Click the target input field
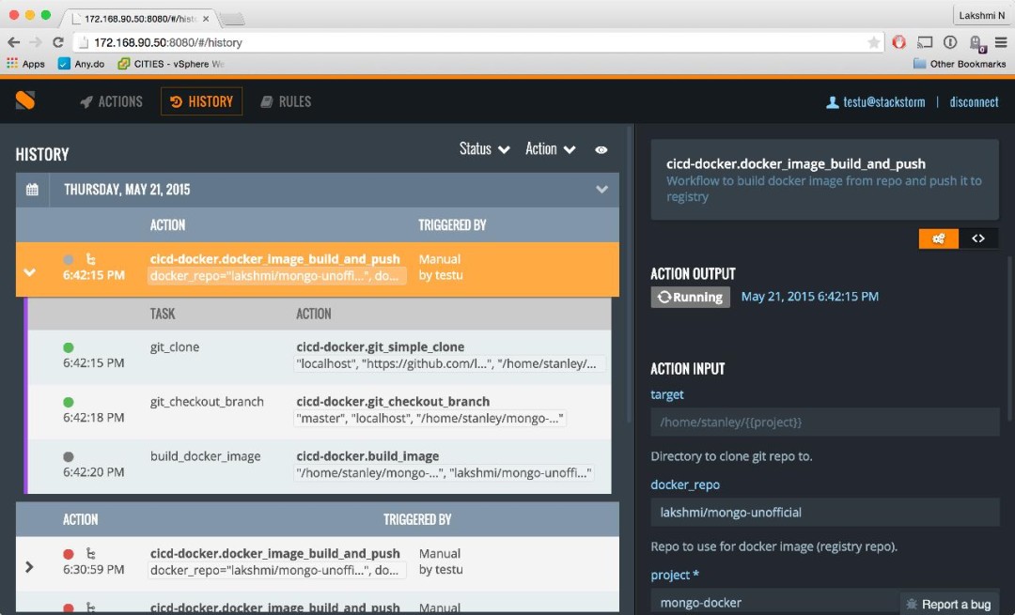Viewport: 1015px width, 615px height. [825, 423]
